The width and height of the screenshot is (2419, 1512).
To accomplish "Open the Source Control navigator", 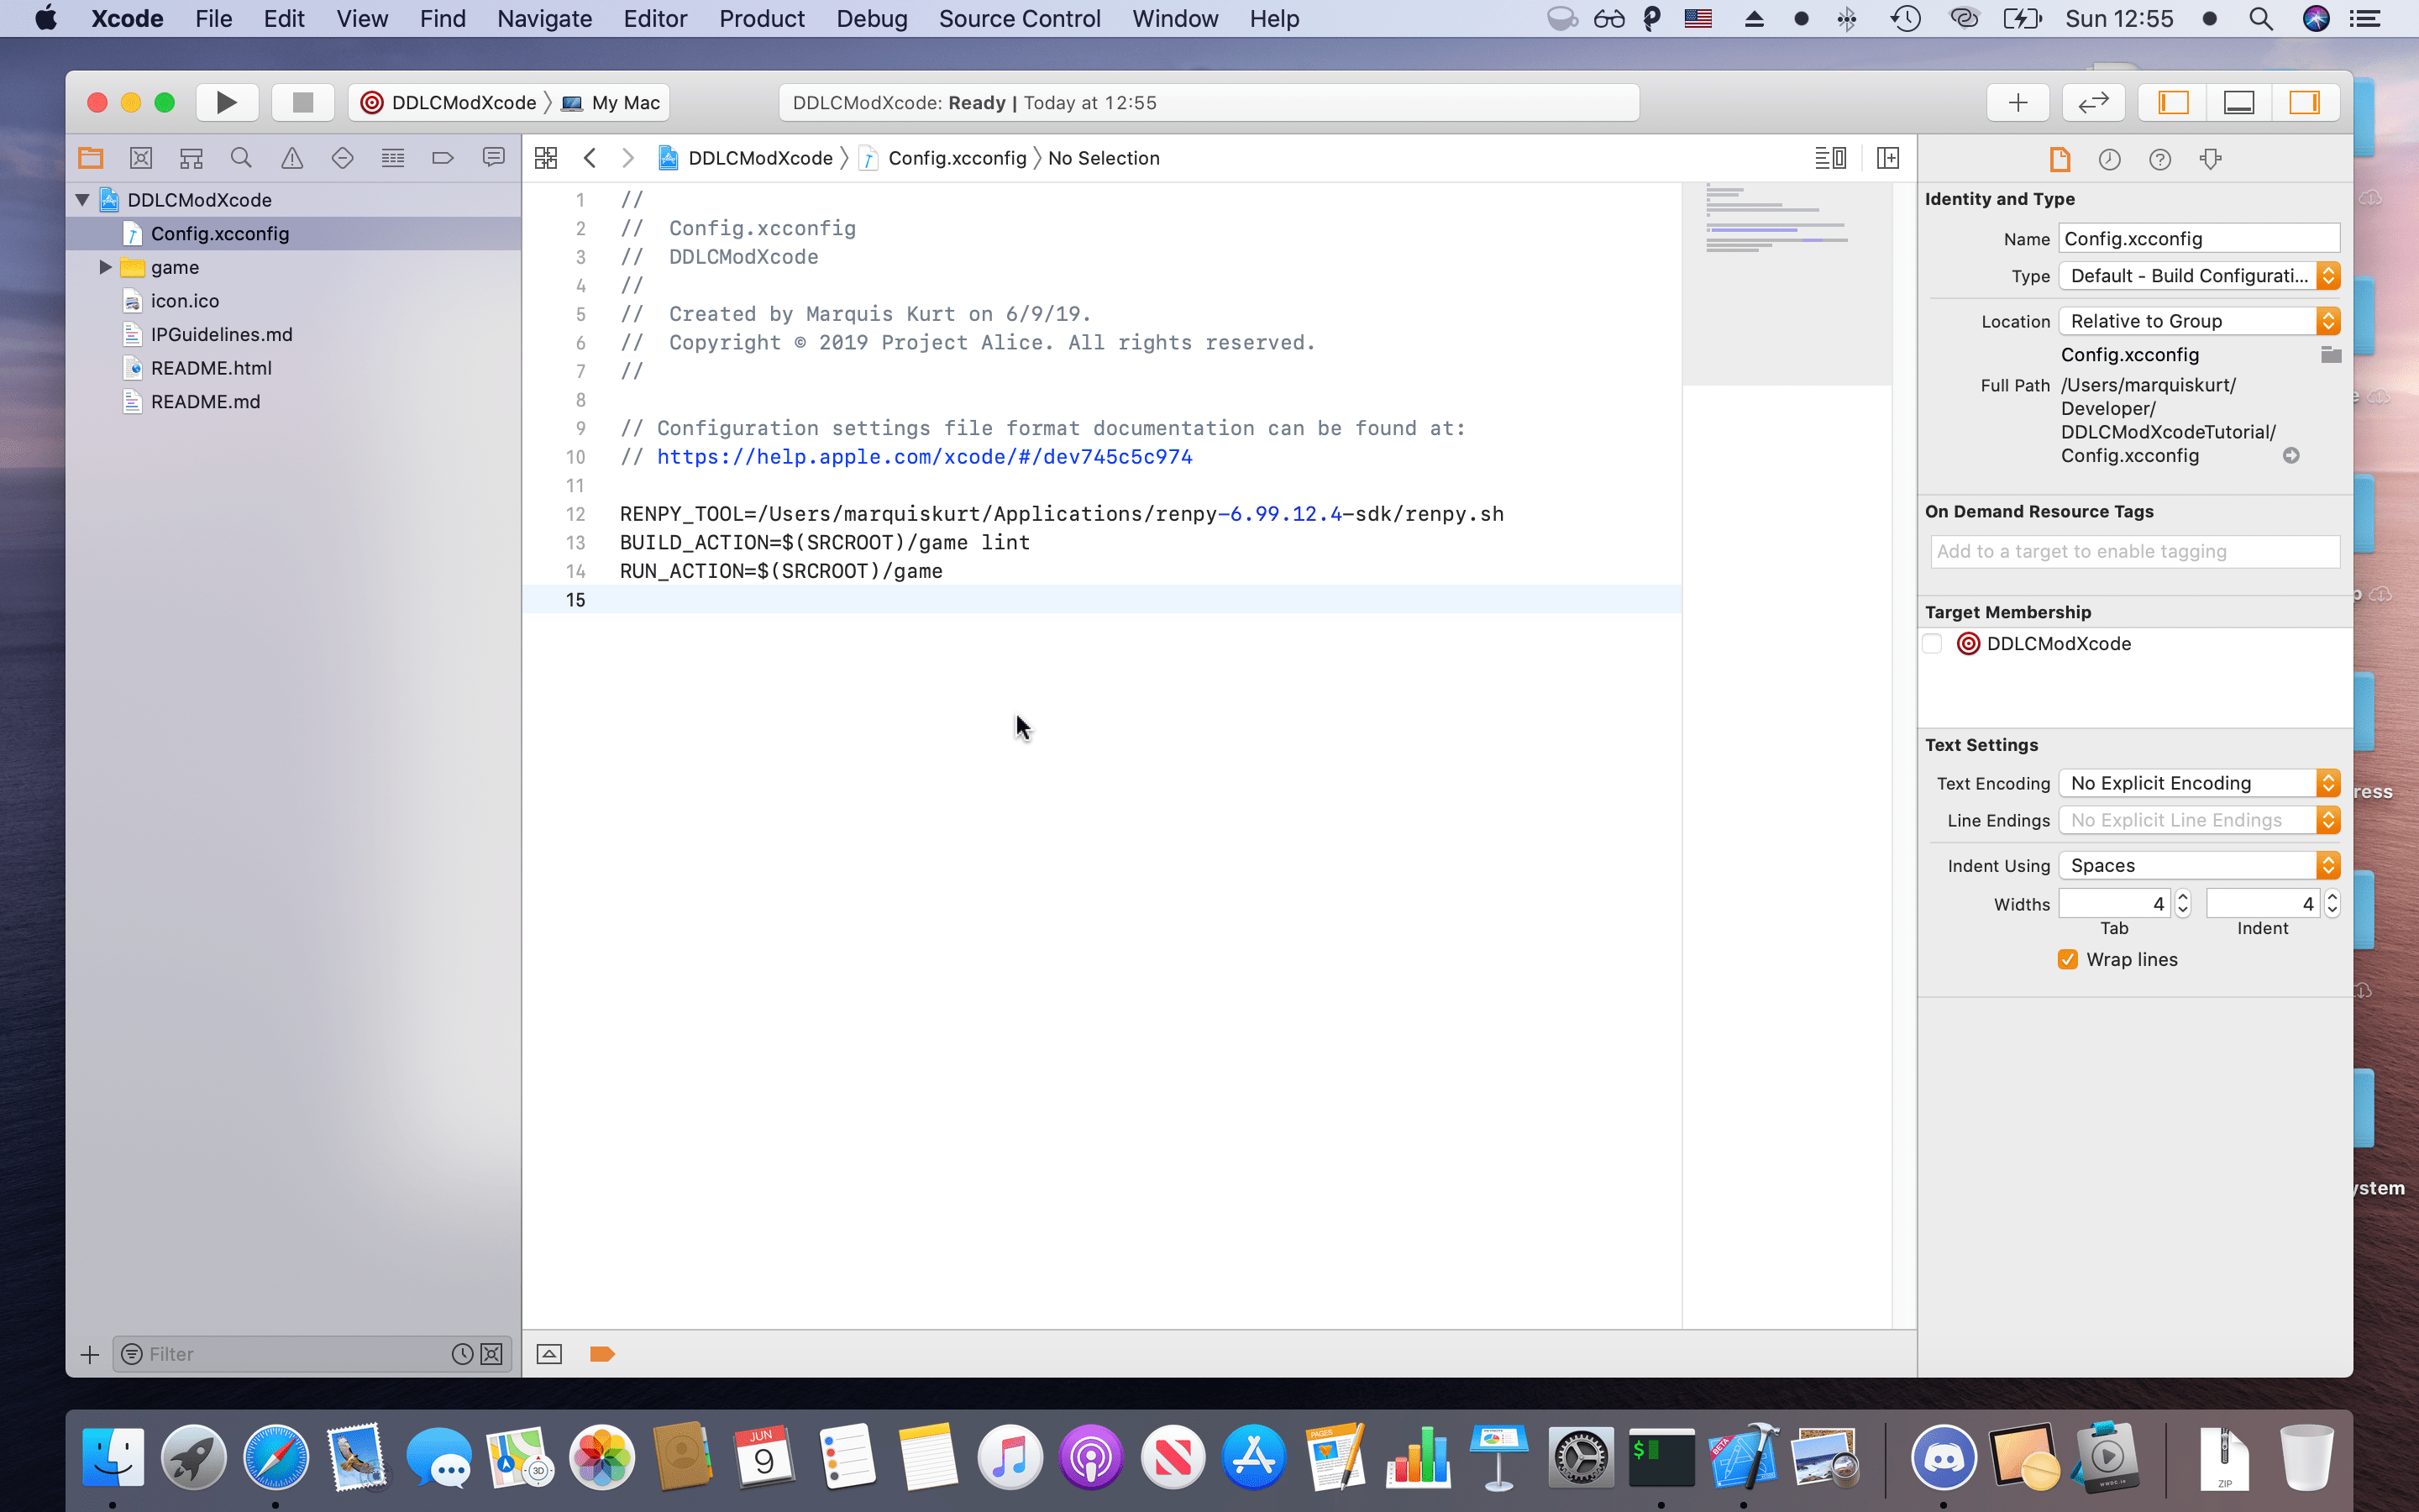I will point(141,158).
